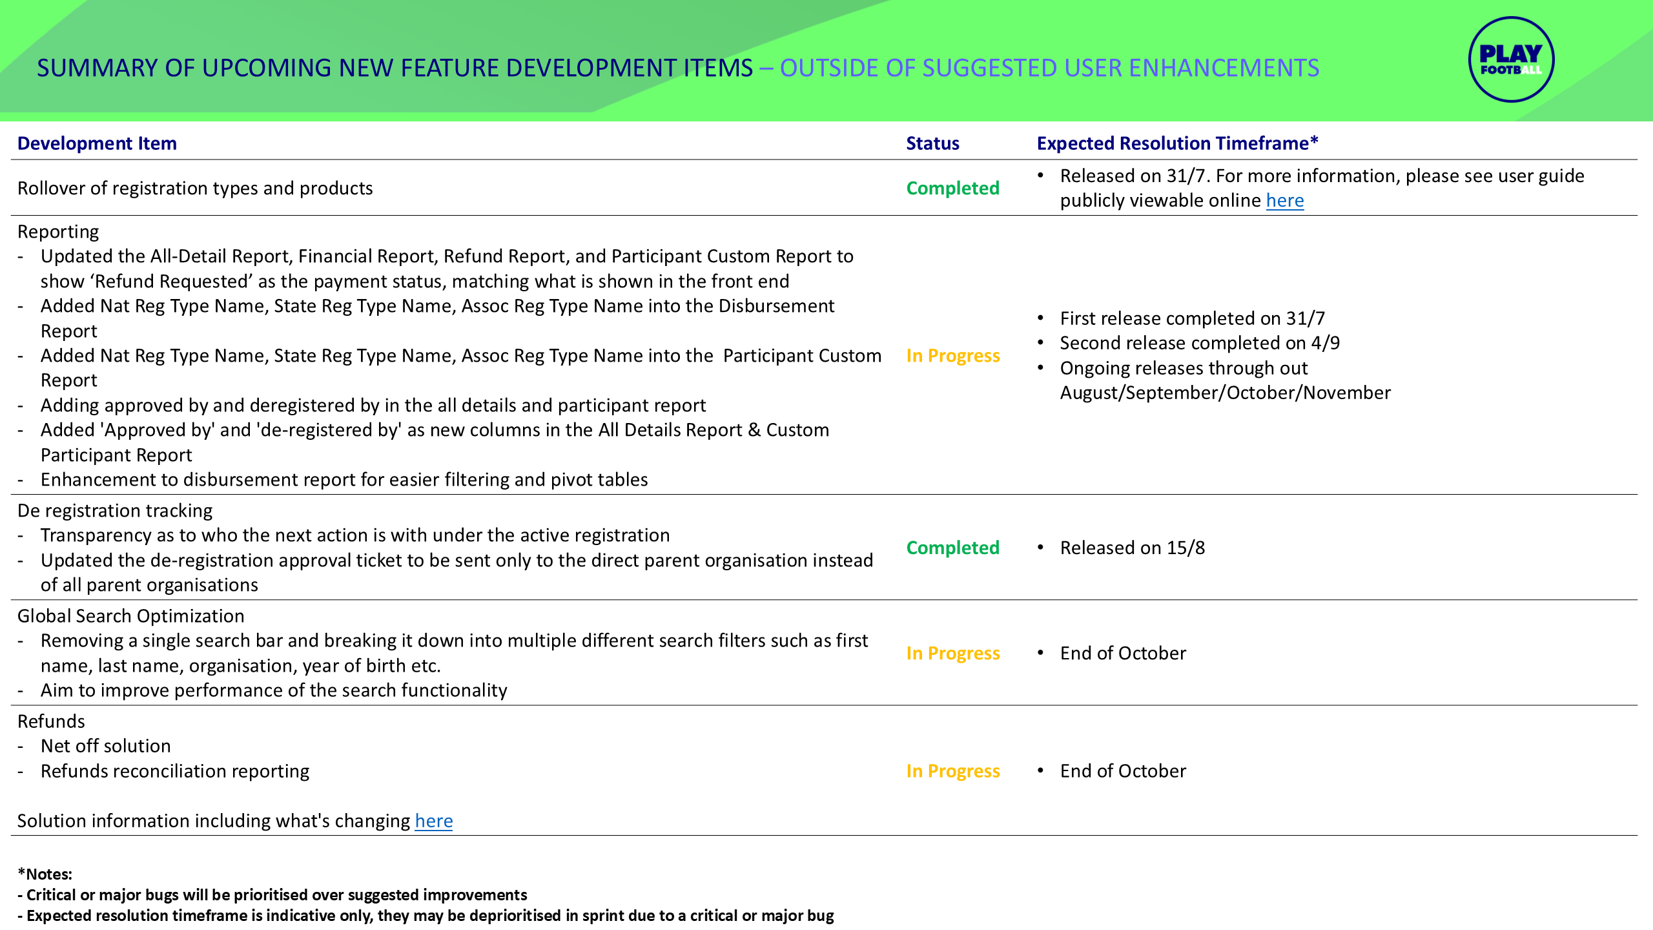Click the 'Net off solution' item
The height and width of the screenshot is (930, 1653).
pyautogui.click(x=105, y=747)
